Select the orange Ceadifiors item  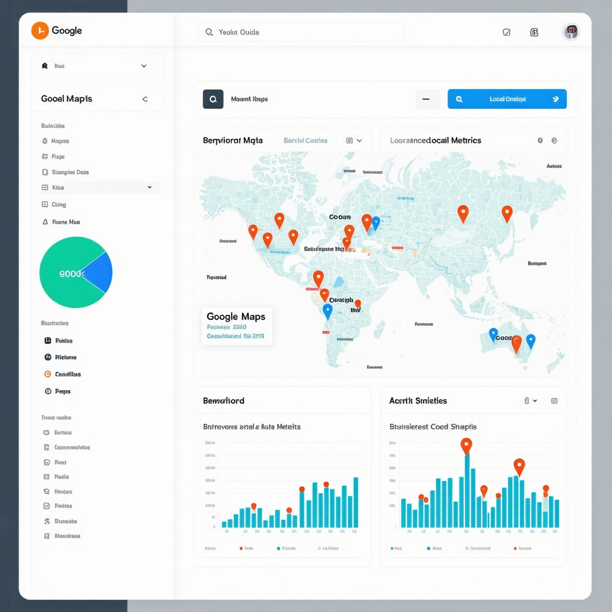68,374
